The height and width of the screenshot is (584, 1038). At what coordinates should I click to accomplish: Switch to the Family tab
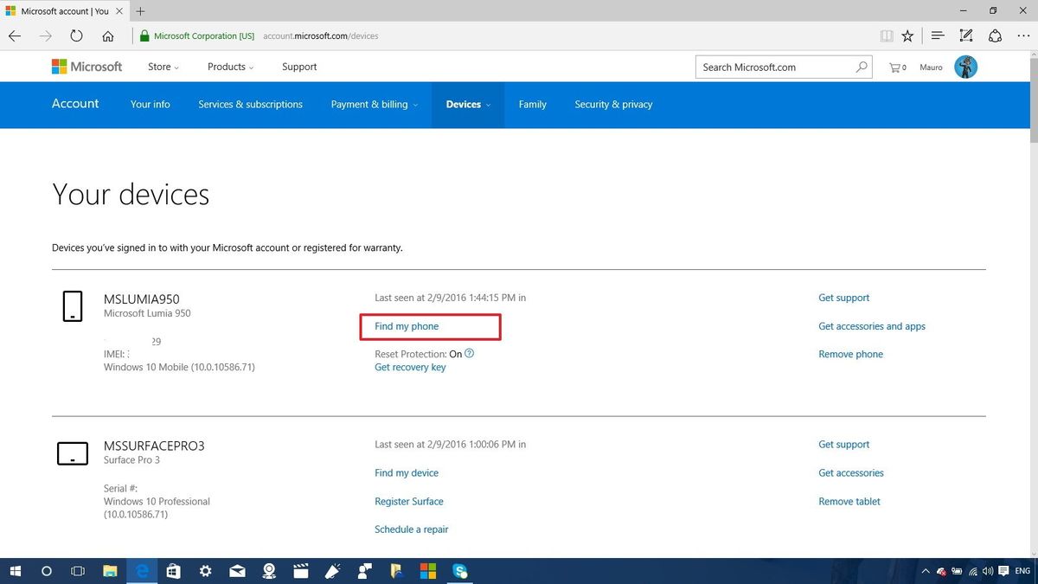click(x=532, y=104)
